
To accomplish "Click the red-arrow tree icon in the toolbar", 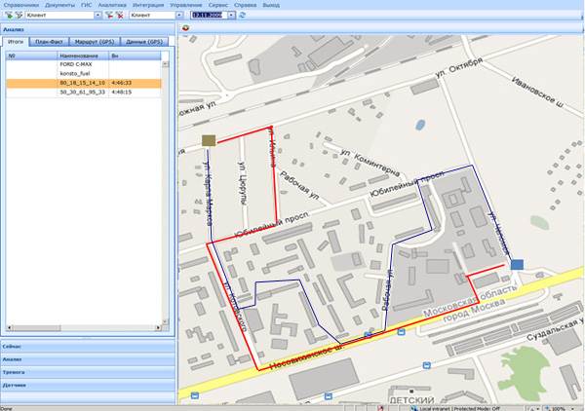I will point(109,16).
